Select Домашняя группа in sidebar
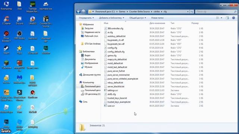Screen dimensions: 239x134 (x=90, y=75)
